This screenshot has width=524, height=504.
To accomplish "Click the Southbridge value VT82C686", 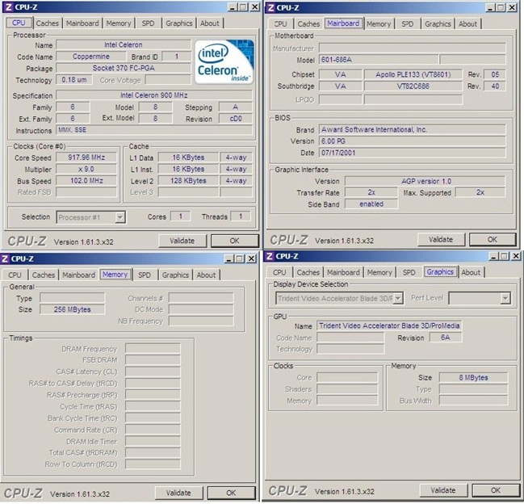I will pos(413,86).
